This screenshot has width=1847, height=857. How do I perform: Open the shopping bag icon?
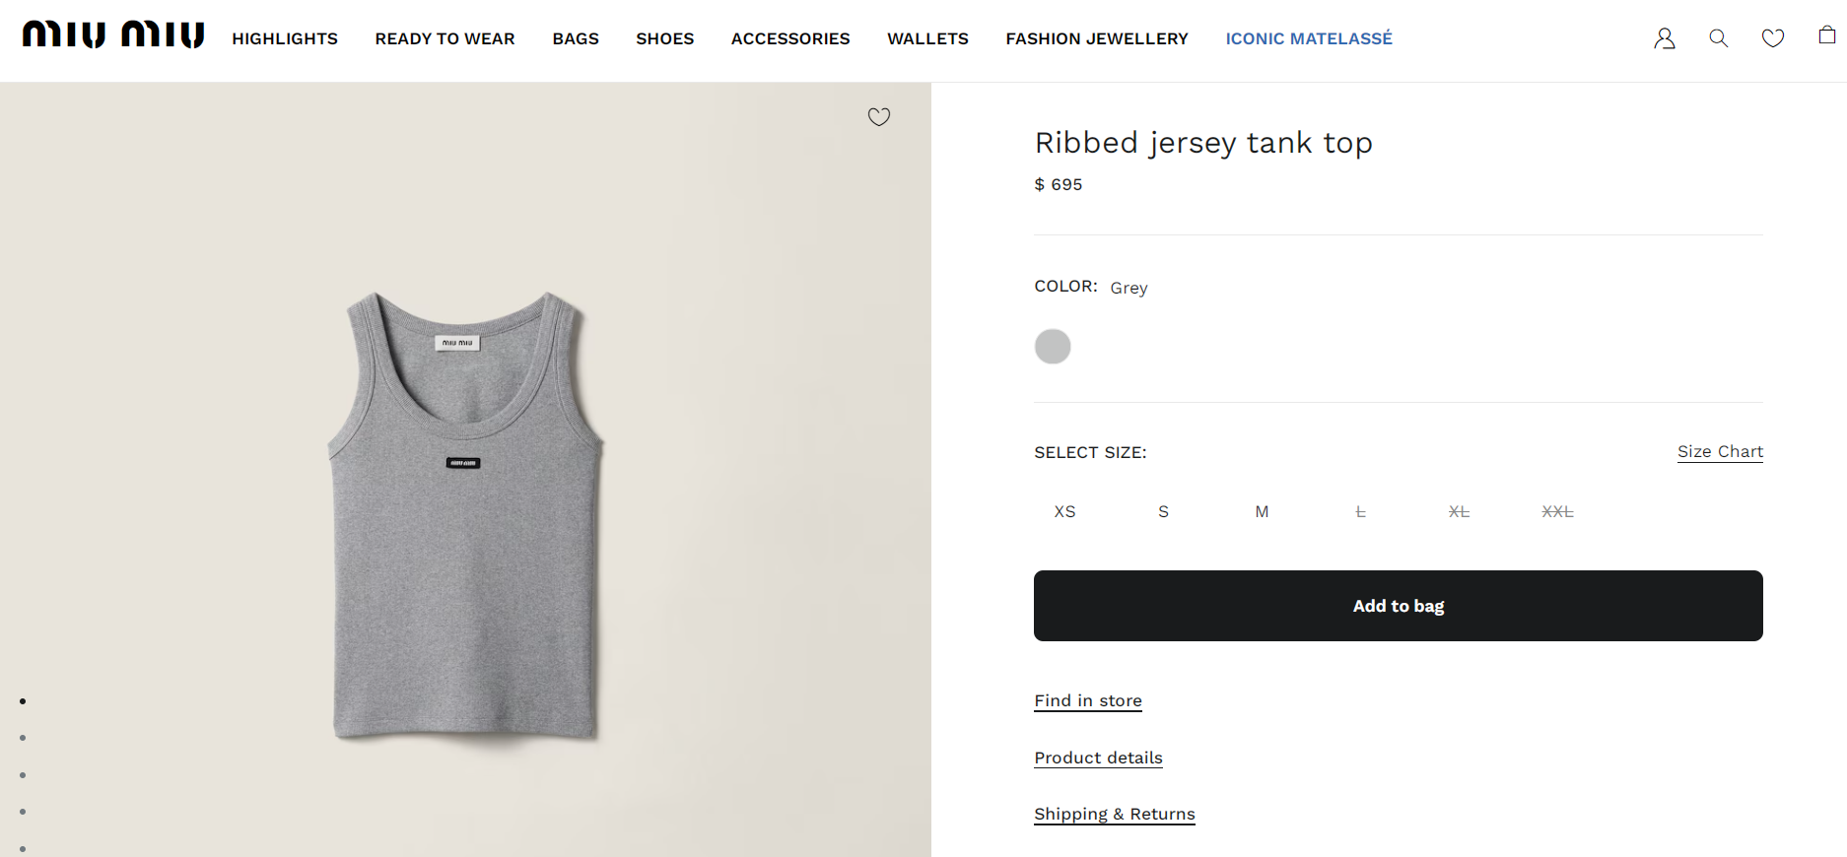point(1826,35)
